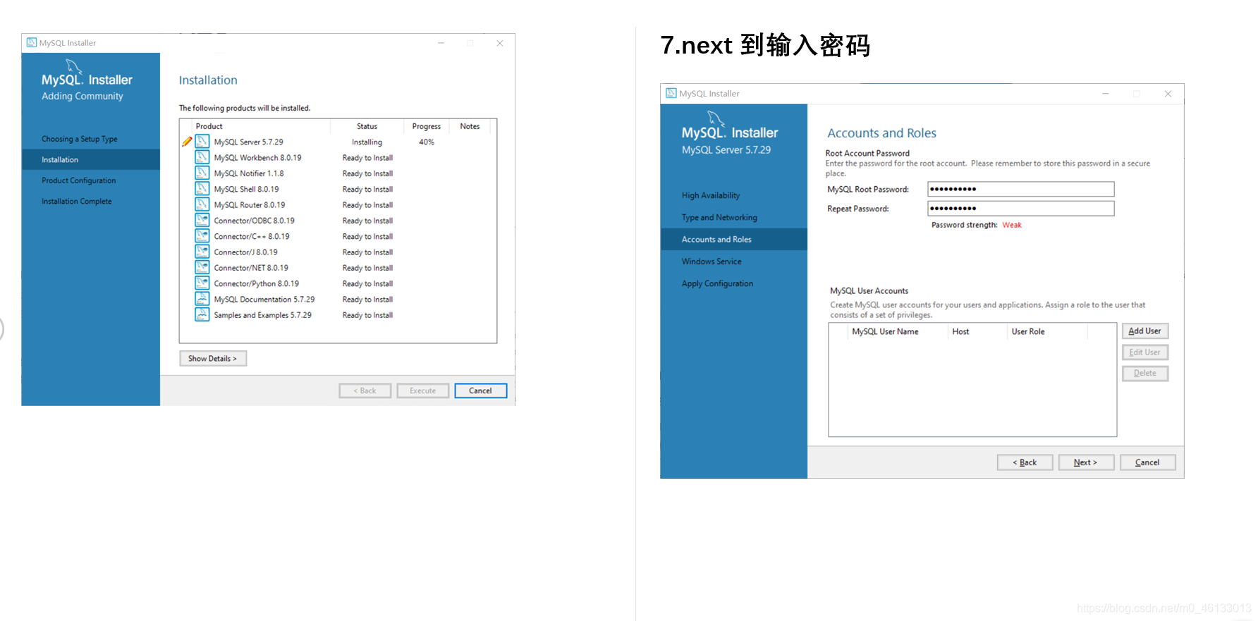Click the MySQL Notifier 1.1.8 product icon
The image size is (1258, 621).
pos(202,173)
